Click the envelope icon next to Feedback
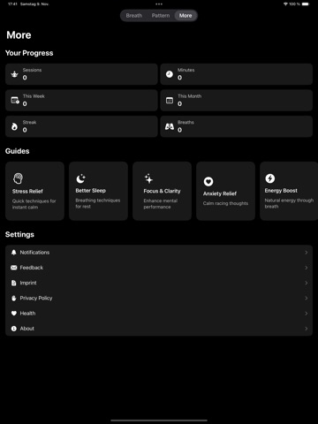 tap(14, 268)
